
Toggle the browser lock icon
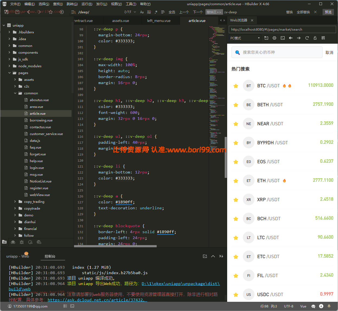315,38
